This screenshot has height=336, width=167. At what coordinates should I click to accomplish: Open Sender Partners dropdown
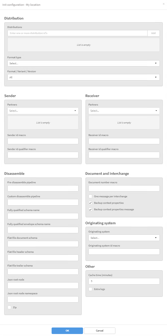pos(43,111)
